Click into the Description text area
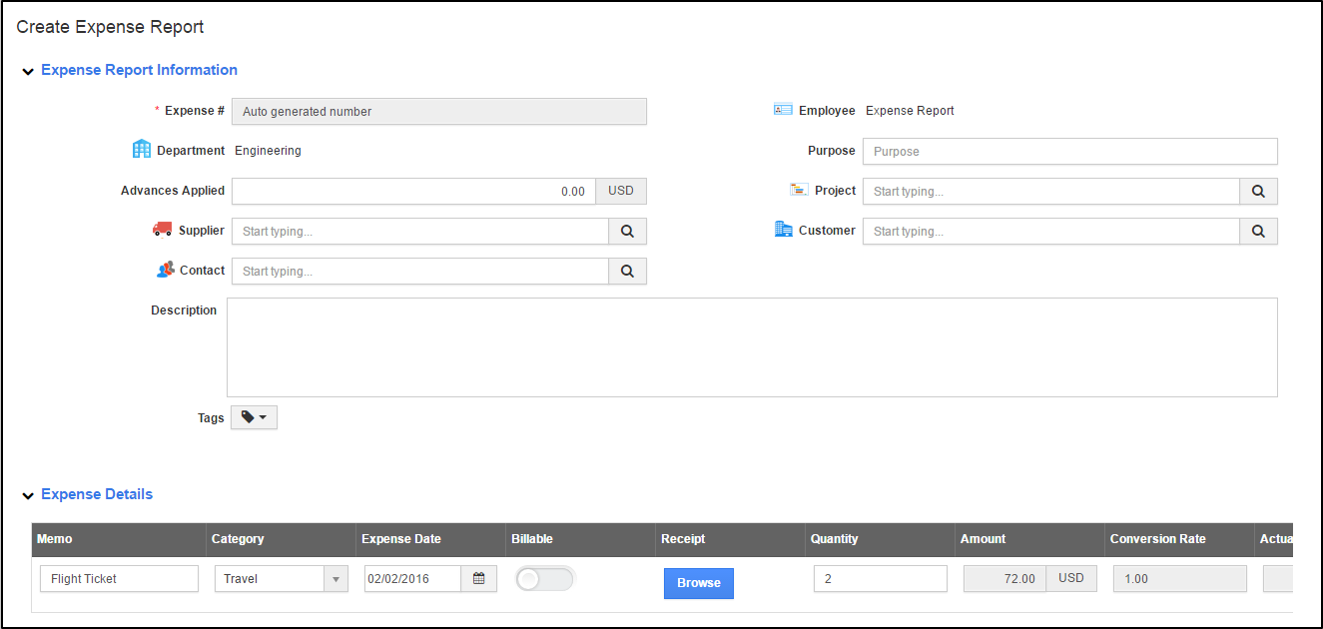Viewport: 1323px width, 629px height. pos(751,346)
